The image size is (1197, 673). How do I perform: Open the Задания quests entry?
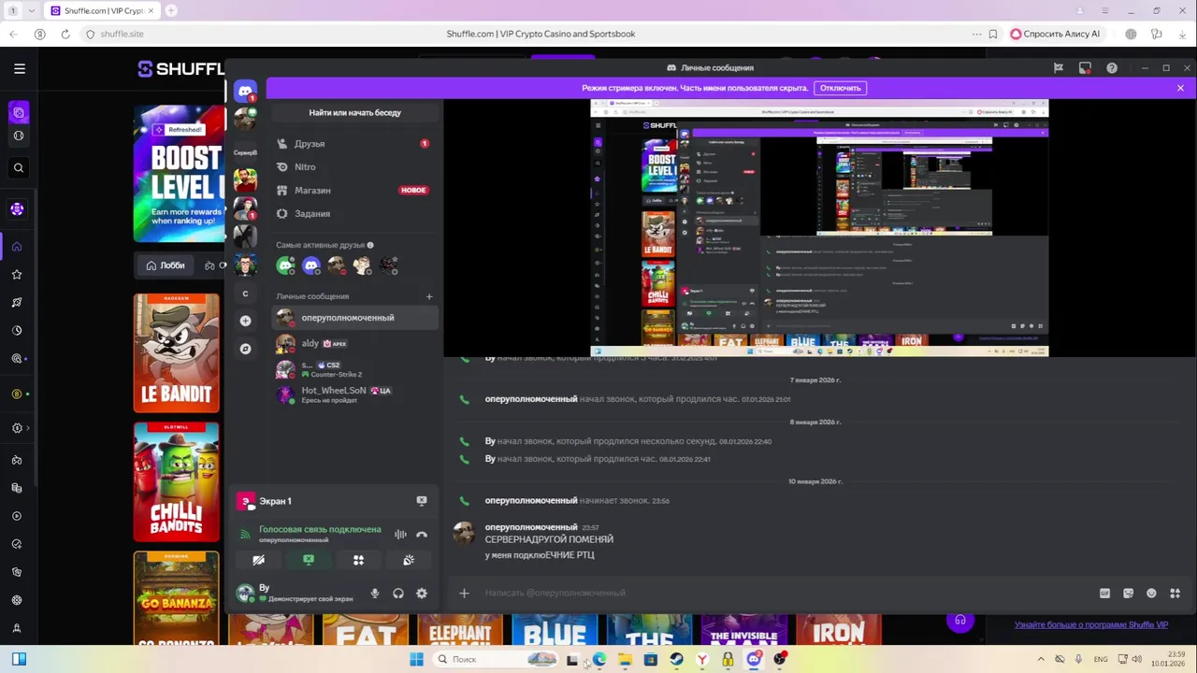355,213
